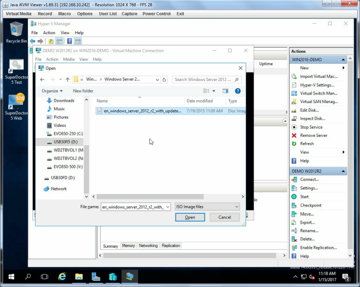
Task: Open Media menu in VM Connection
Action: 69,59
